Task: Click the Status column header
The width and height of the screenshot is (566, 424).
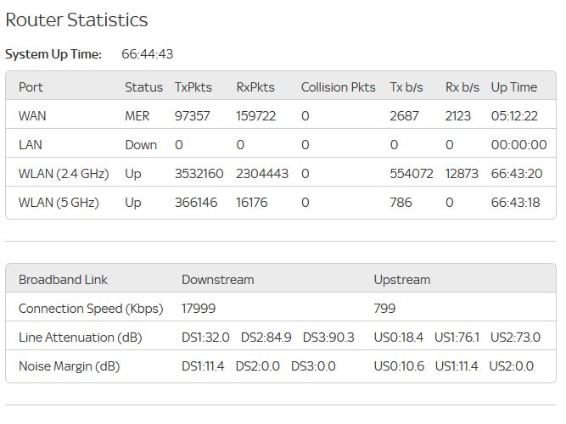Action: [x=143, y=87]
